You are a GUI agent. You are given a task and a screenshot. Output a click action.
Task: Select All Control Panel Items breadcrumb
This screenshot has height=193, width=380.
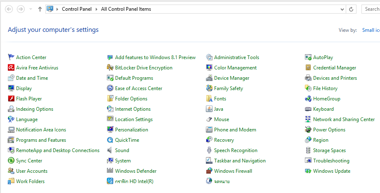[x=126, y=9]
